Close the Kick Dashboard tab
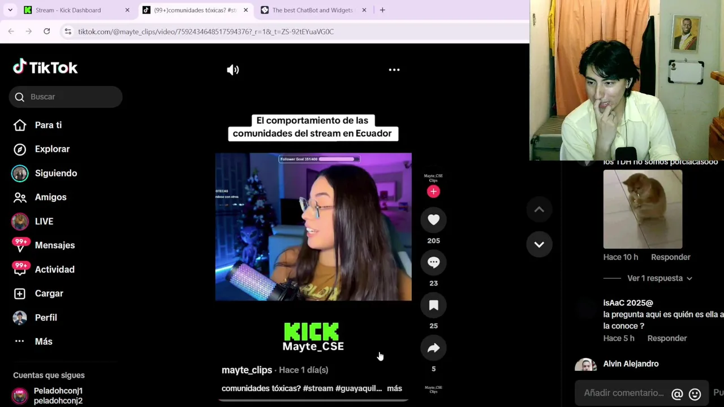This screenshot has height=407, width=724. click(127, 10)
